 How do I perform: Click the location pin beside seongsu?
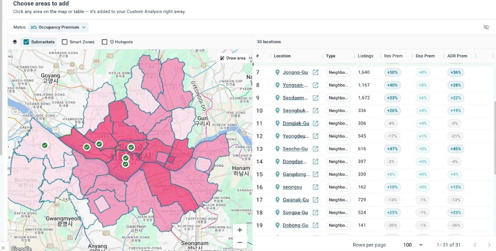(x=278, y=187)
